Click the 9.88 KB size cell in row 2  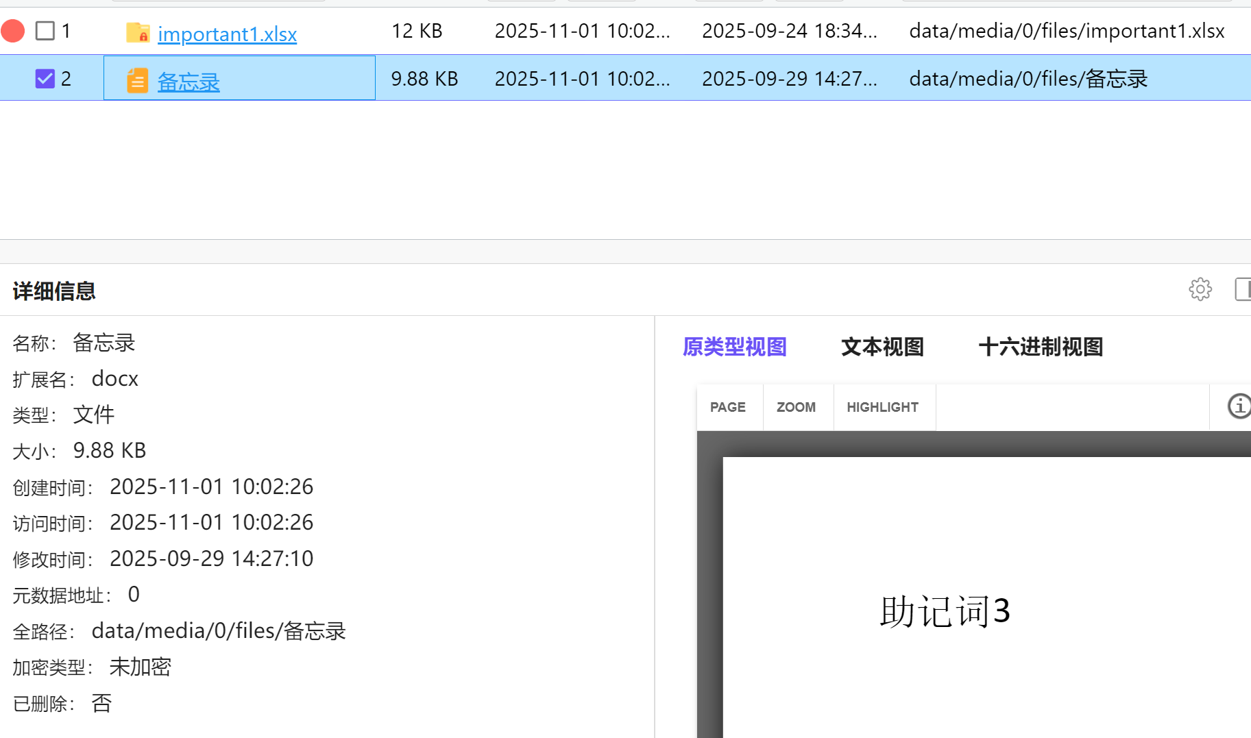(424, 79)
